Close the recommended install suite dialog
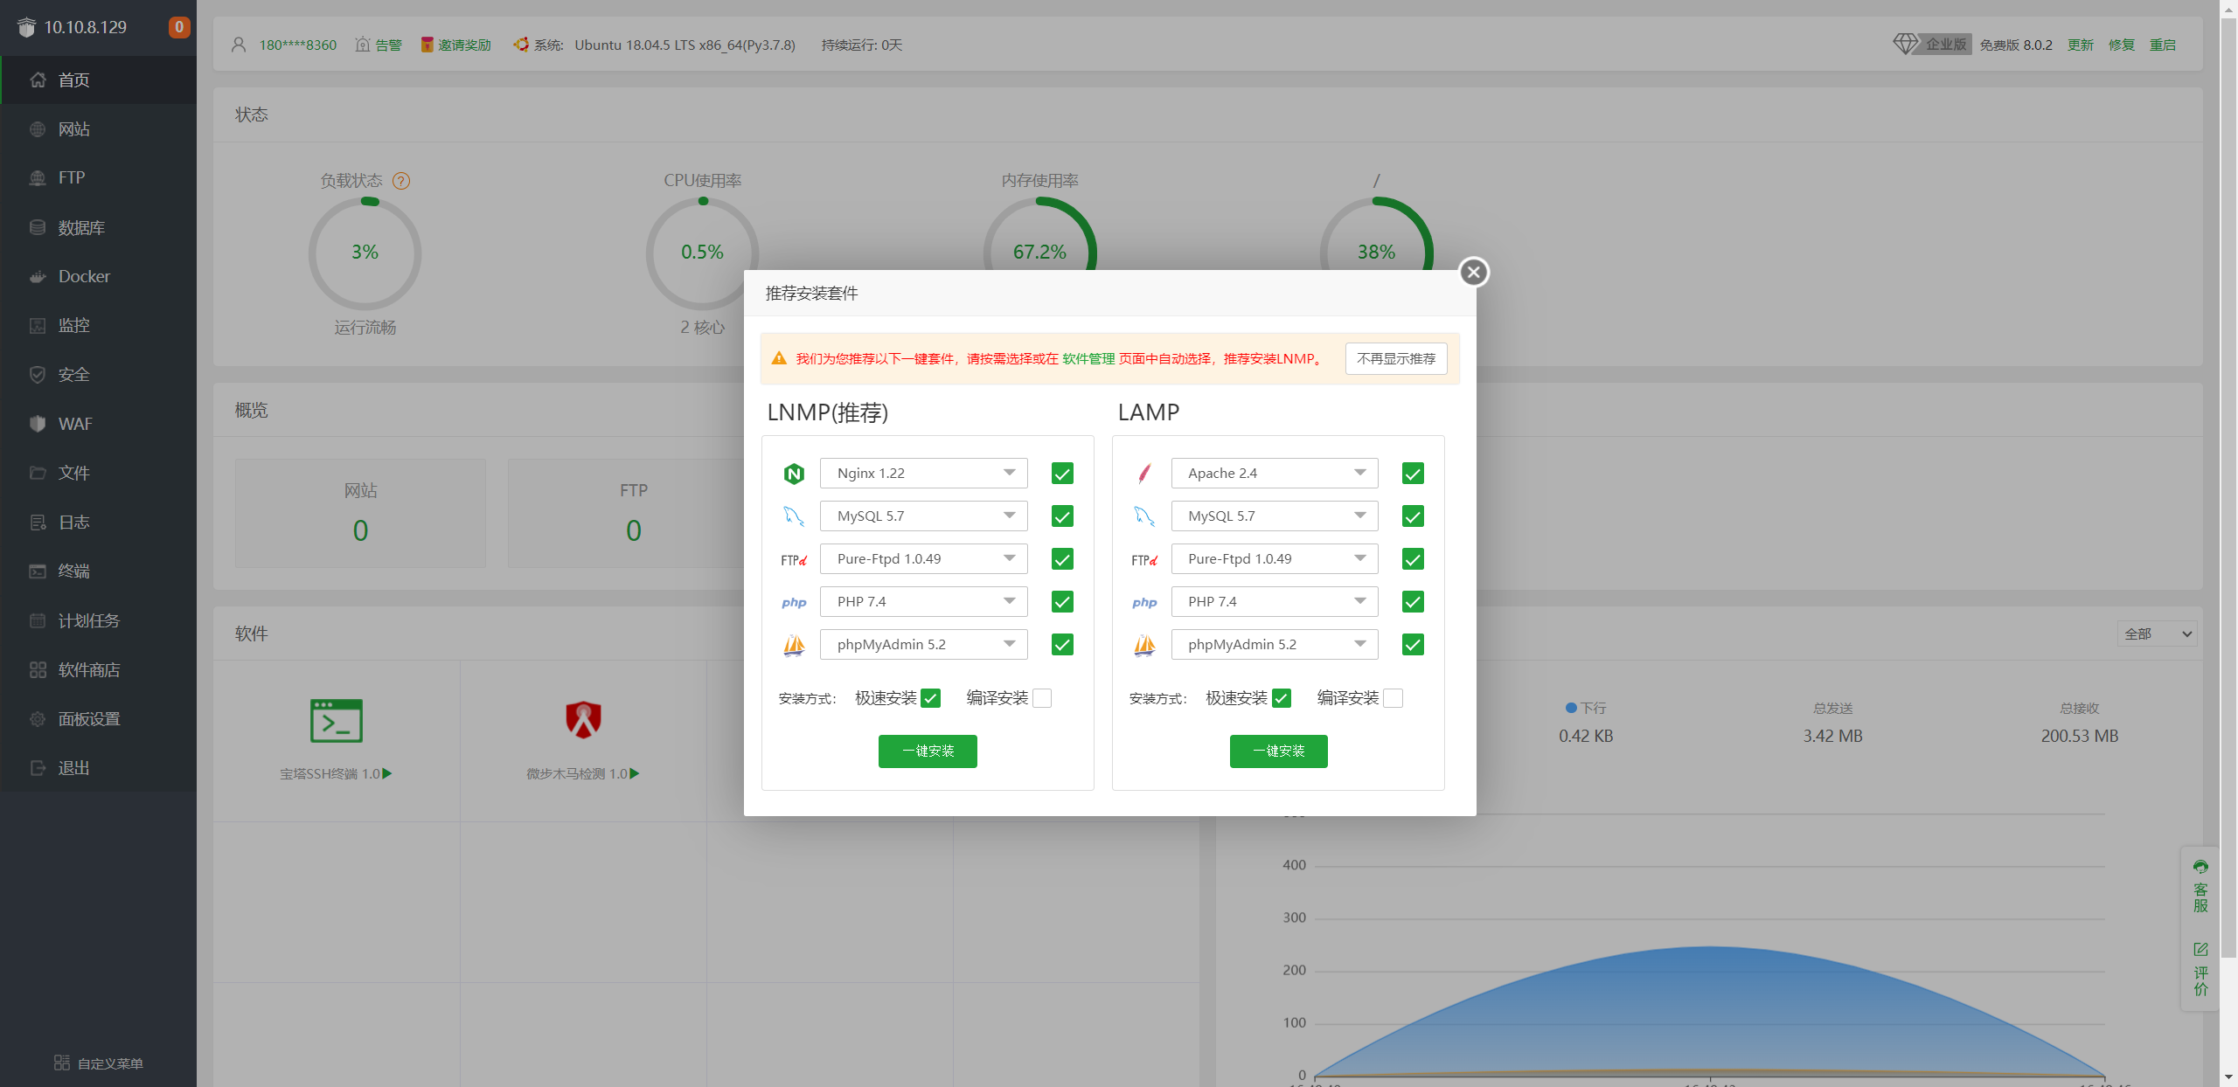 pyautogui.click(x=1473, y=273)
